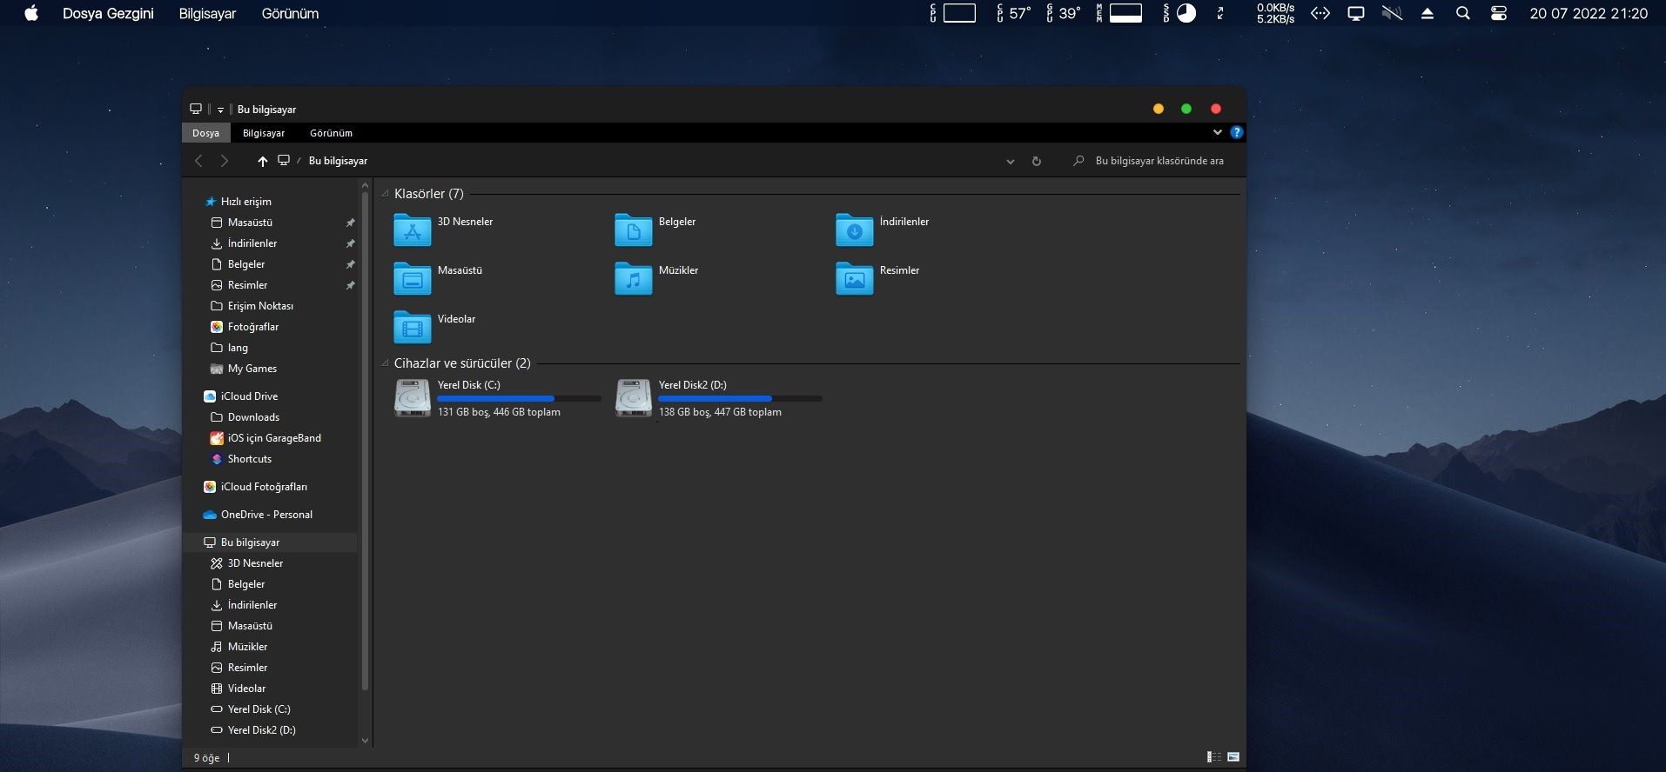The image size is (1666, 772).
Task: Open the 3D Nesneler folder icon
Action: coord(412,230)
